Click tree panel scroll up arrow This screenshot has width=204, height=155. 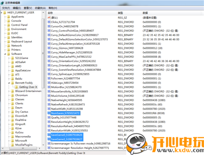click(43, 13)
